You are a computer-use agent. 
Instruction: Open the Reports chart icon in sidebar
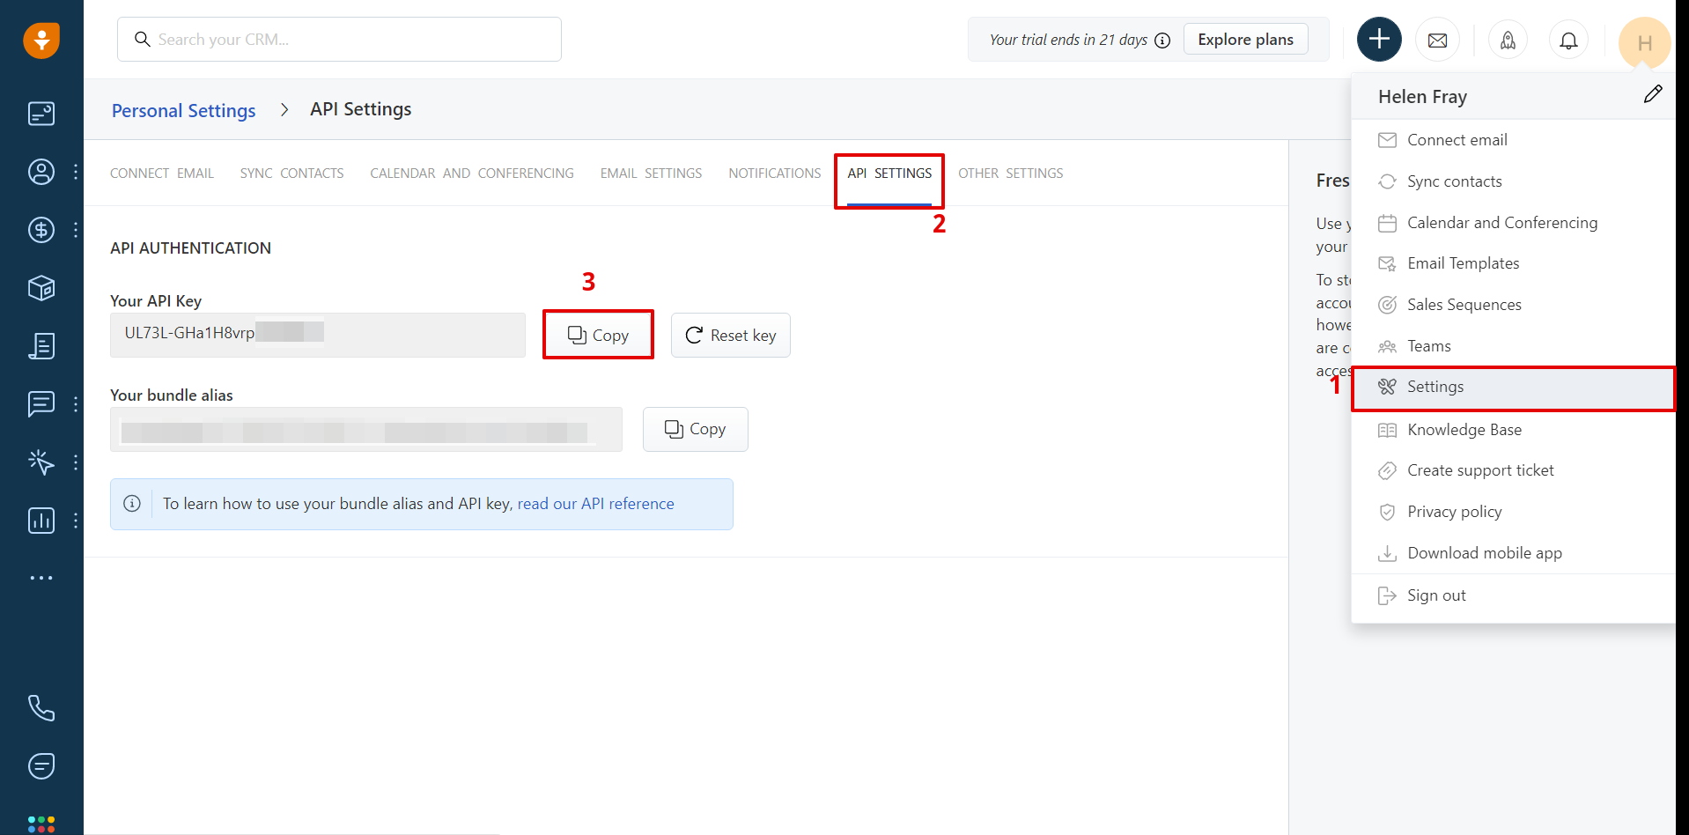pyautogui.click(x=41, y=521)
